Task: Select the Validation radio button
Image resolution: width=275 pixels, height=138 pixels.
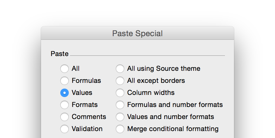Action: (x=65, y=129)
